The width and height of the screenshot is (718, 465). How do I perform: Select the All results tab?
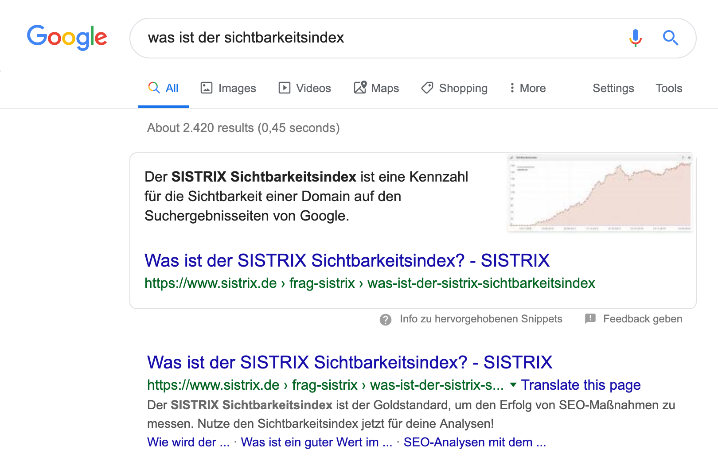[164, 88]
